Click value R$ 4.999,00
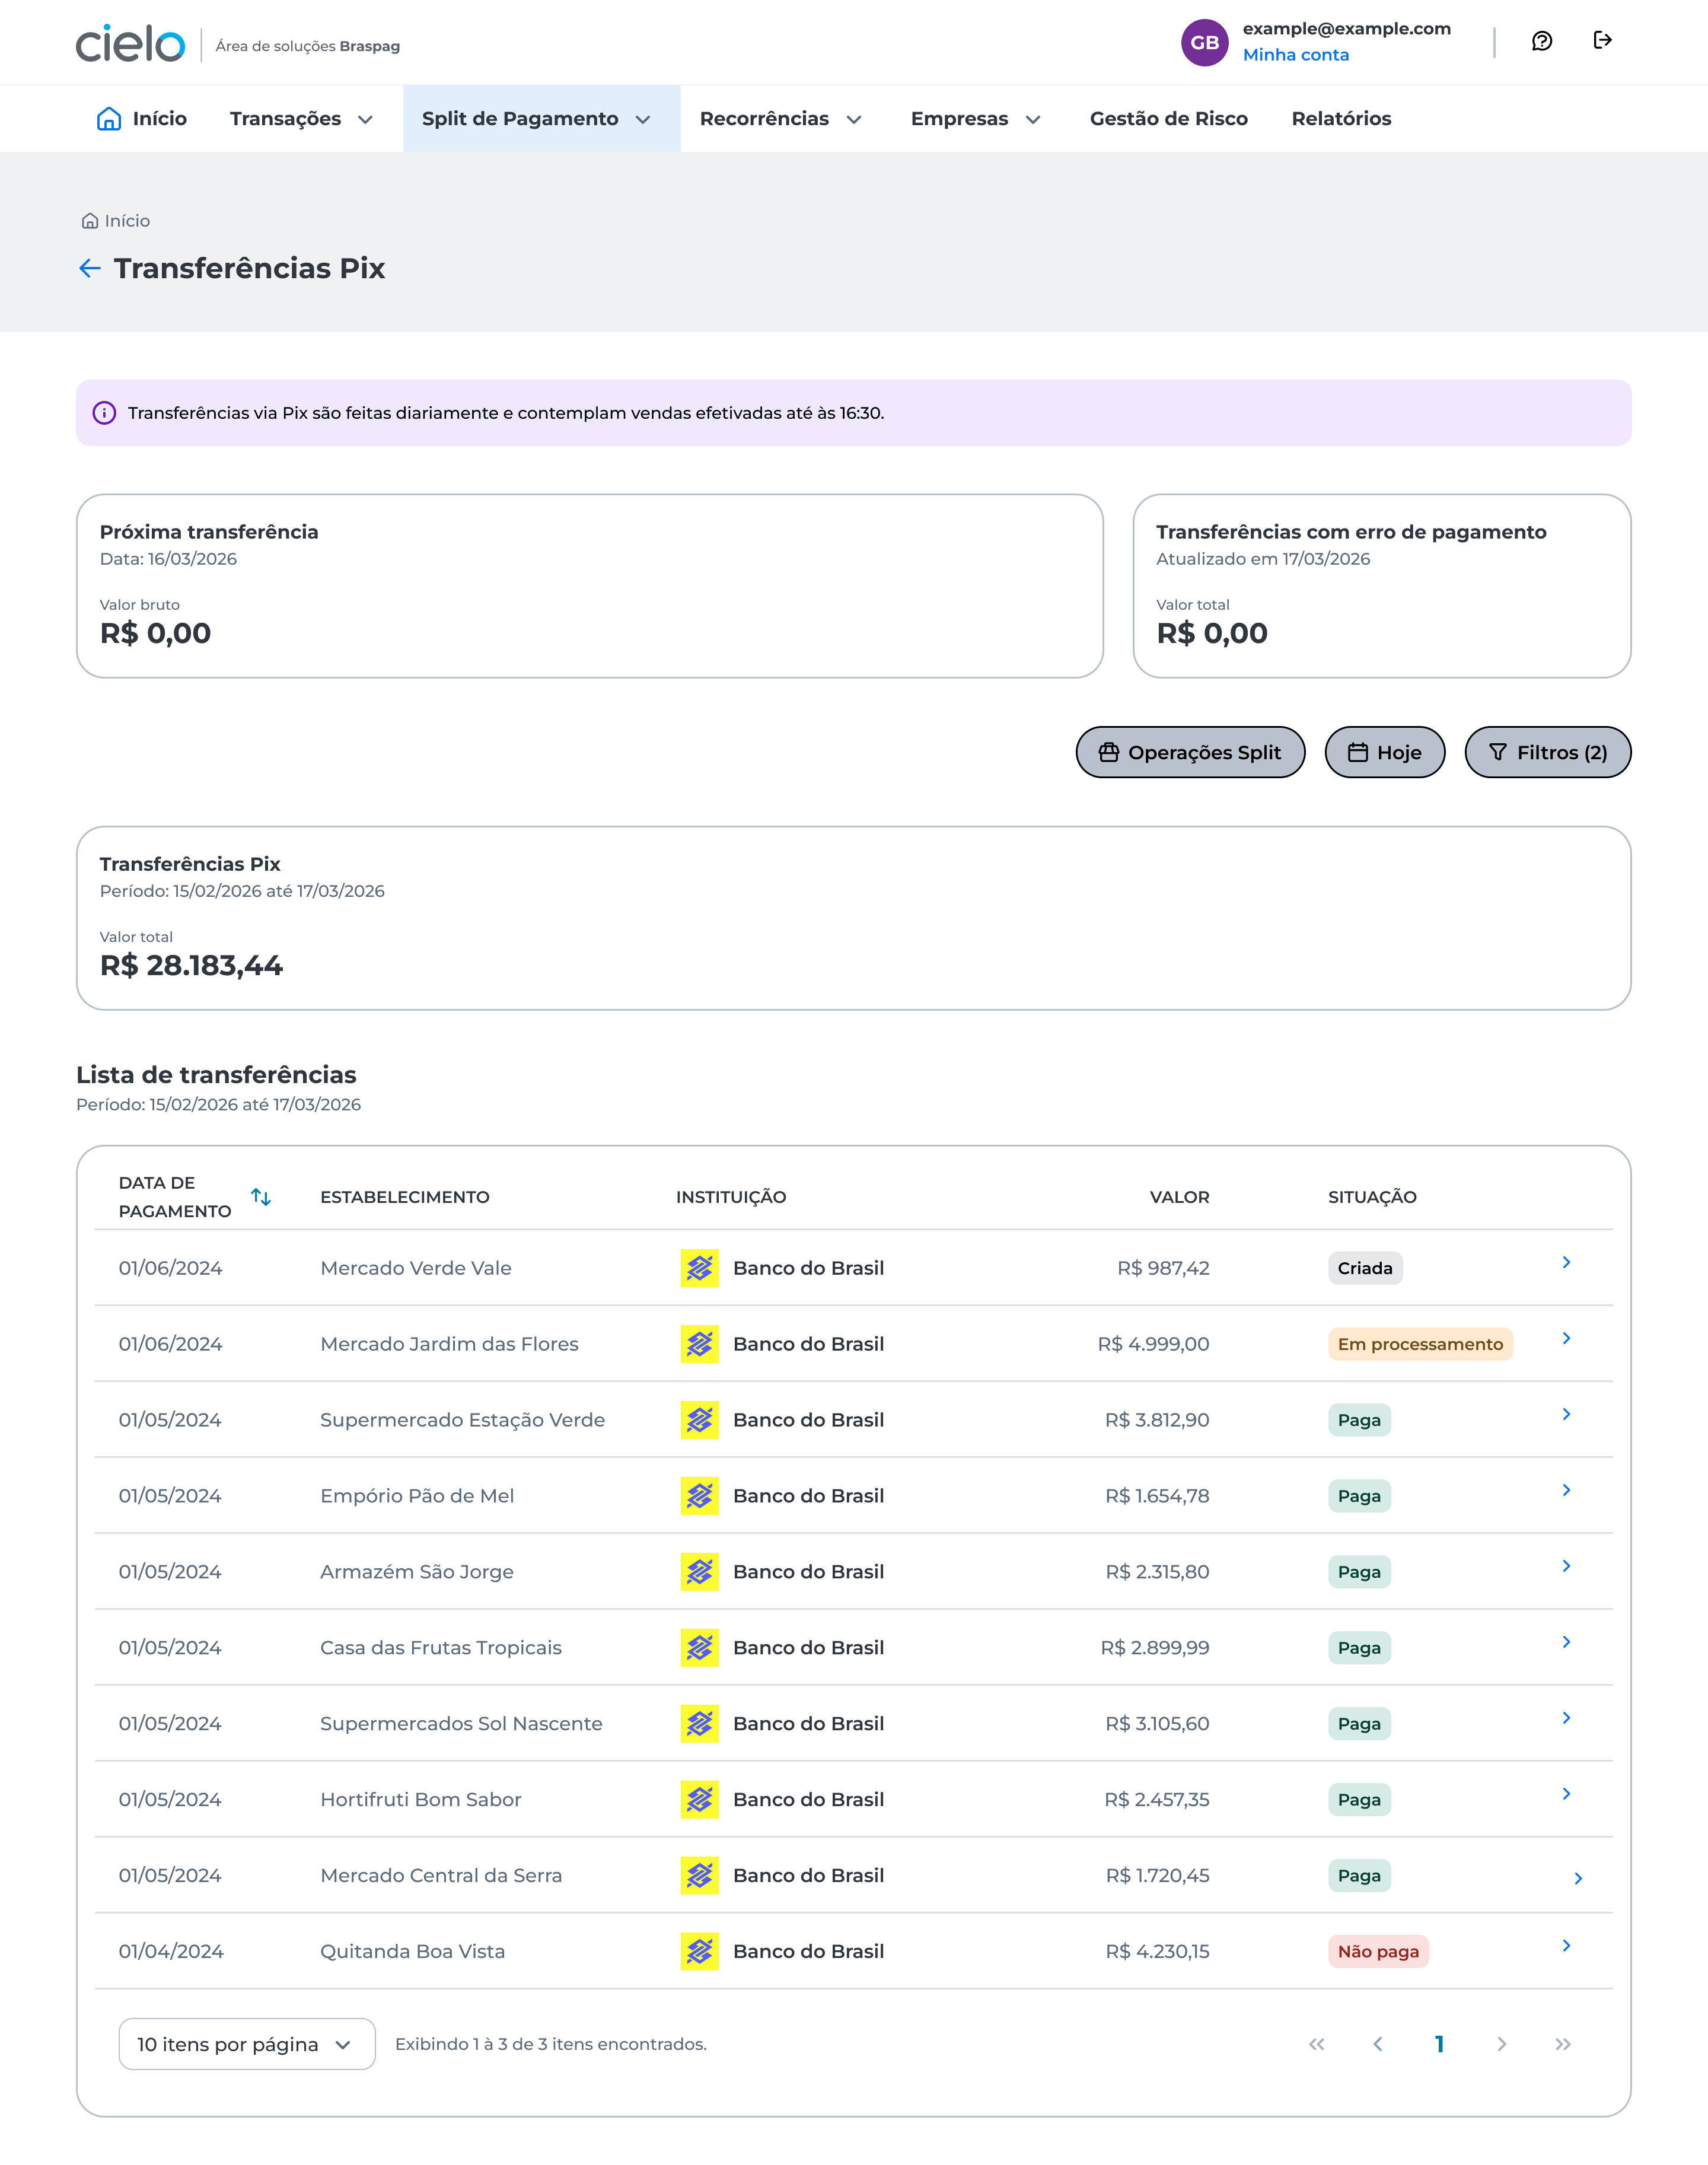The image size is (1708, 2165). pos(1153,1344)
